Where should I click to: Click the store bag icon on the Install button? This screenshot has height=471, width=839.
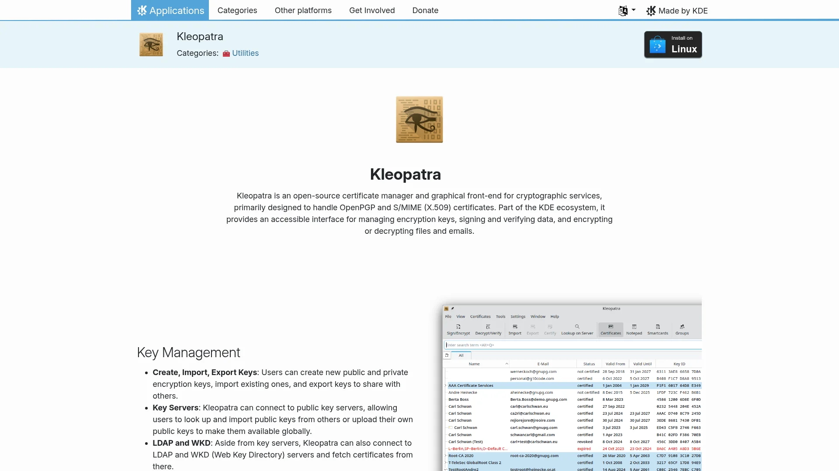(x=658, y=45)
